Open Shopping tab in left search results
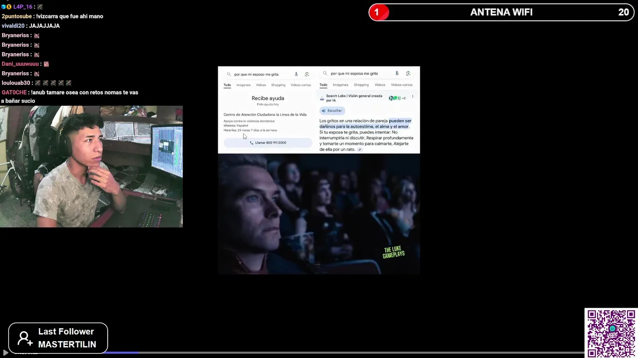Viewport: 638px width, 358px height. (278, 85)
